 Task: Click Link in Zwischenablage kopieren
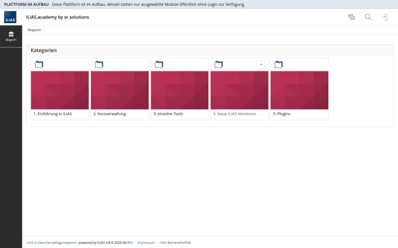(52, 243)
